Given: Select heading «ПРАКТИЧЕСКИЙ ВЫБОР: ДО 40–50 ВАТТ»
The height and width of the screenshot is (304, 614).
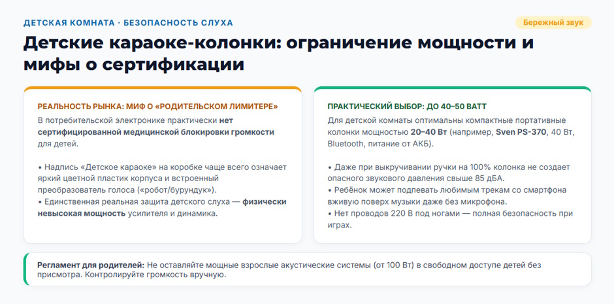Looking at the screenshot, I should click(x=407, y=107).
